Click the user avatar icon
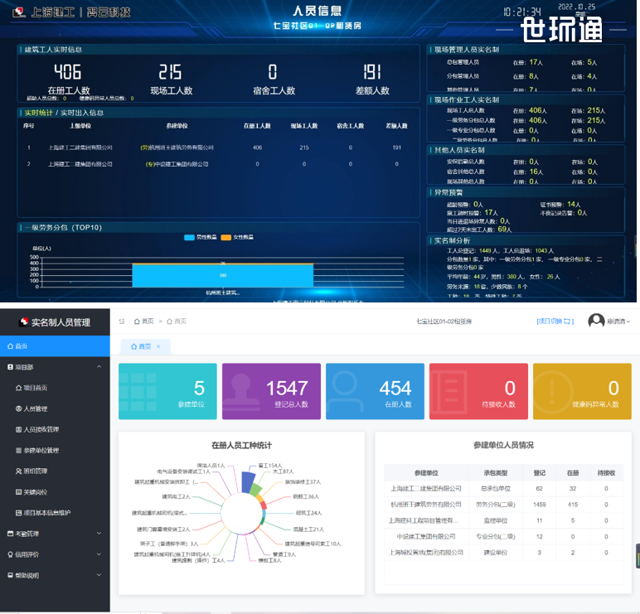Screen dimensions: 640x614 pos(596,322)
